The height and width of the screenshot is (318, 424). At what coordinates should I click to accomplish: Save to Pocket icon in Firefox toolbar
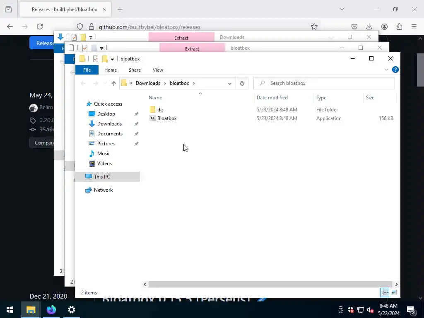click(x=354, y=26)
